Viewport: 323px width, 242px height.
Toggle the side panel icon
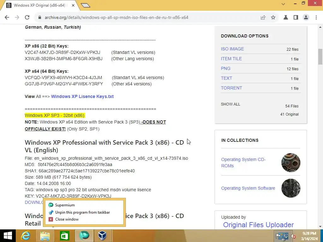[x=296, y=18]
